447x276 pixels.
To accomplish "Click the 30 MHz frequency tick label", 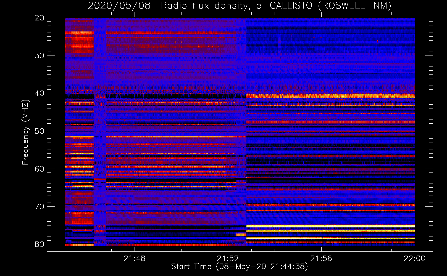I will tap(40, 55).
